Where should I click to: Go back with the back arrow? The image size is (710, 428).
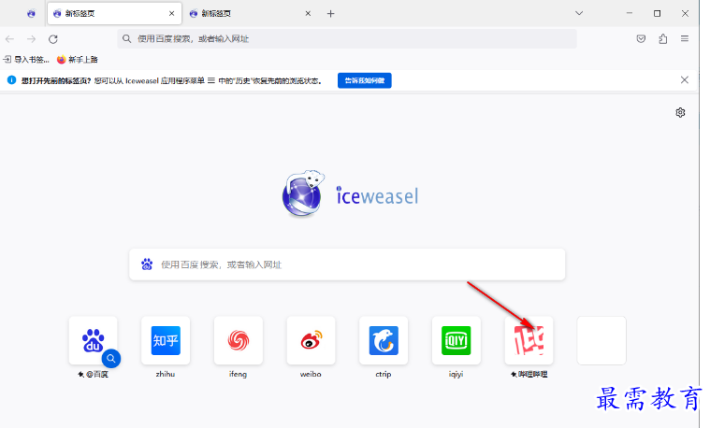[x=9, y=39]
